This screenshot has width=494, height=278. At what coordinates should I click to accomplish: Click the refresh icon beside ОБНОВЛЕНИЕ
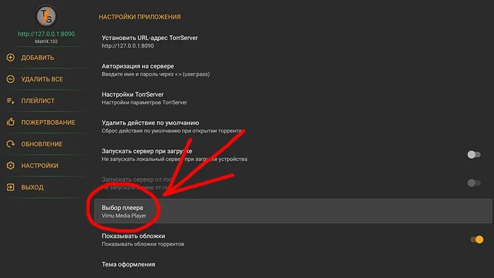[10, 144]
